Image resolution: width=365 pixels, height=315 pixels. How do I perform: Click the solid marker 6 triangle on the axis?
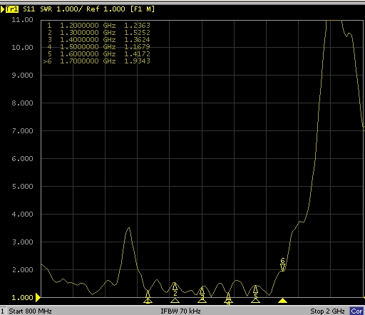282,301
